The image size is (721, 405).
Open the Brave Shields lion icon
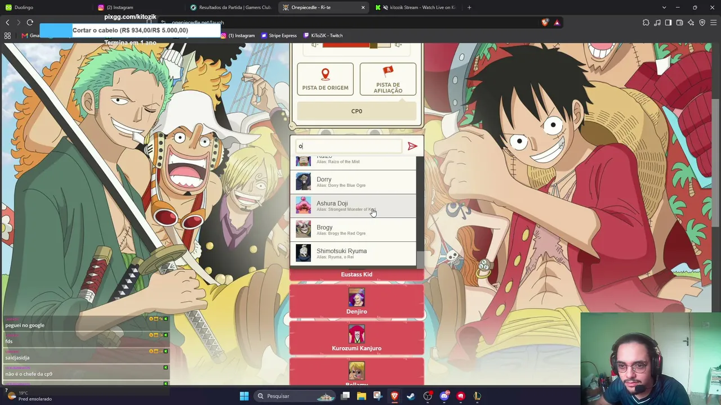click(545, 22)
